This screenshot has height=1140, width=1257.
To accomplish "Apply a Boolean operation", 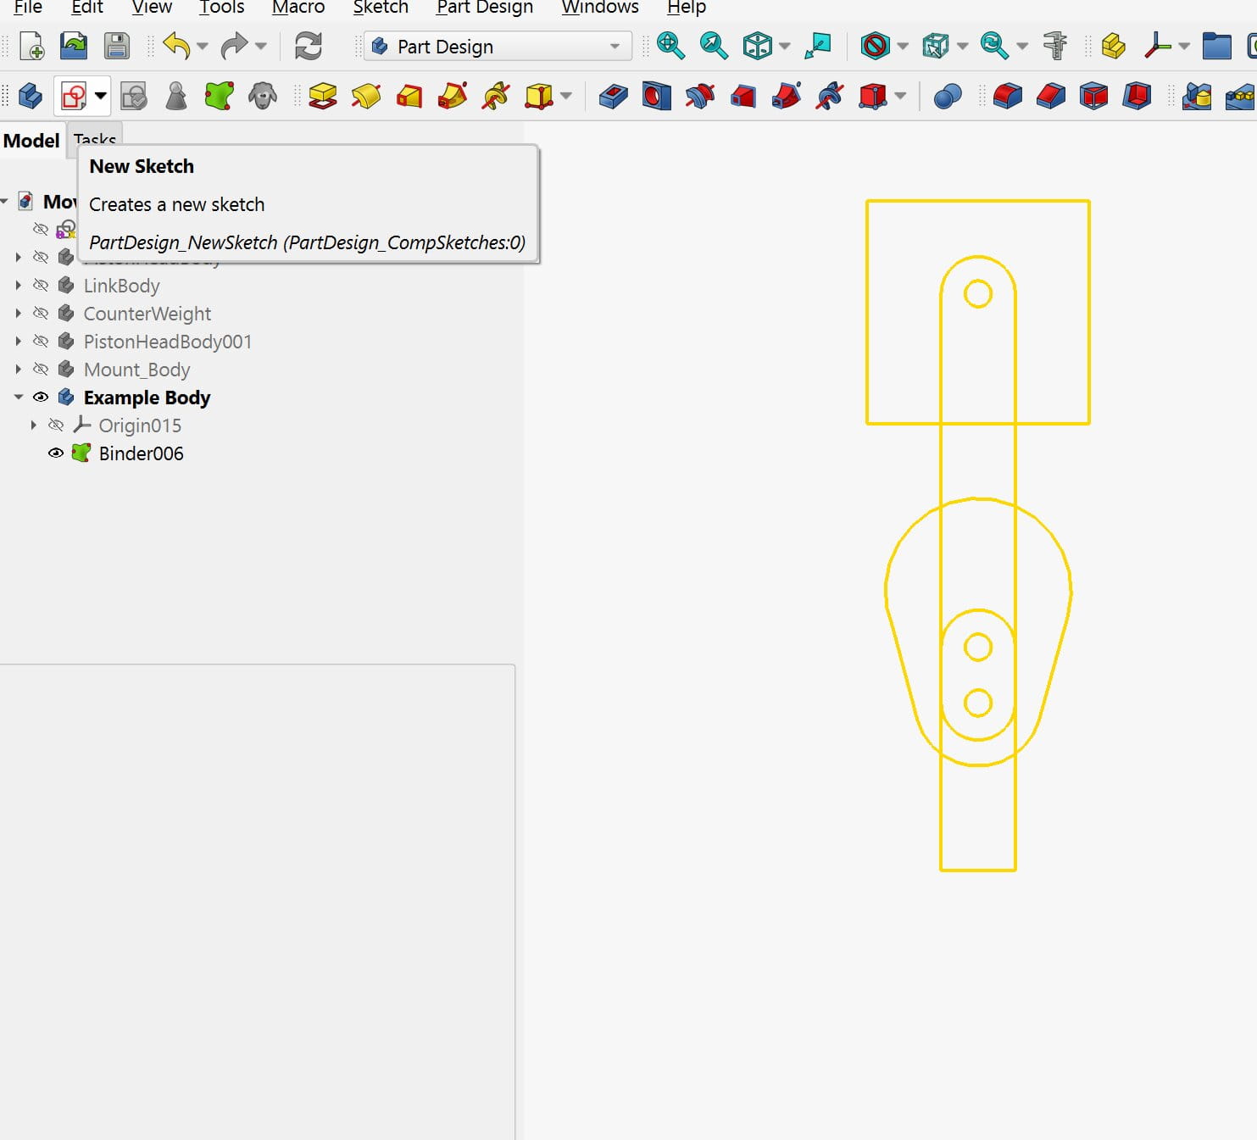I will [x=947, y=97].
